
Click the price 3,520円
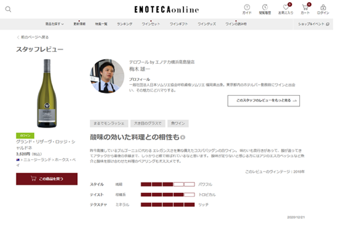click(23, 154)
